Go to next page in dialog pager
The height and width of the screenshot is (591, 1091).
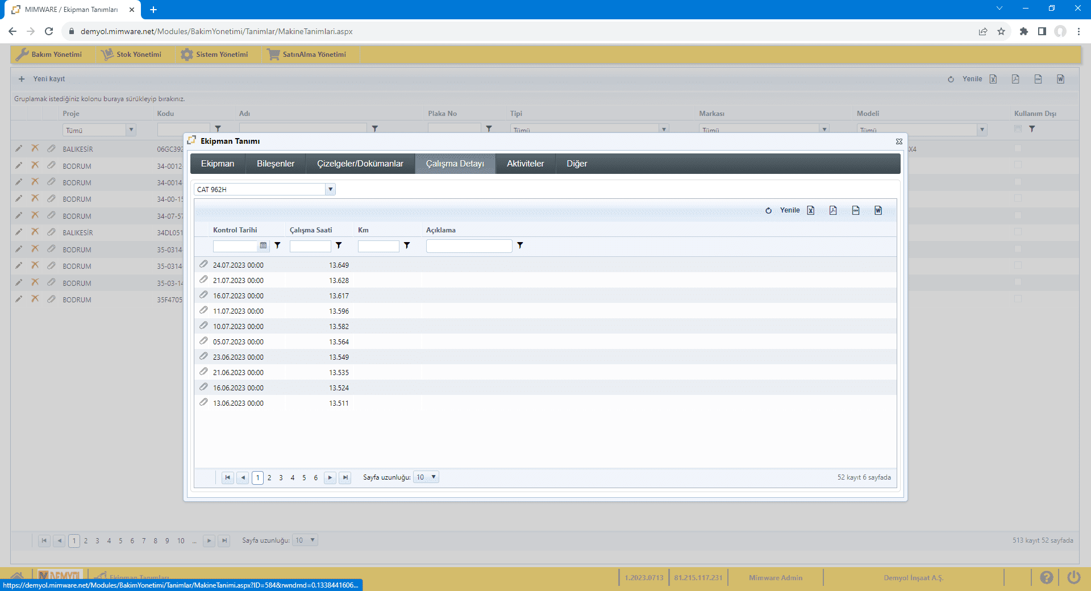point(330,477)
